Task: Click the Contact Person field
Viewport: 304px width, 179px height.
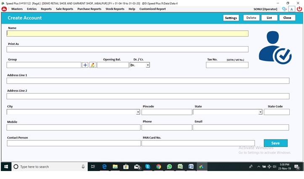Action: [74, 143]
